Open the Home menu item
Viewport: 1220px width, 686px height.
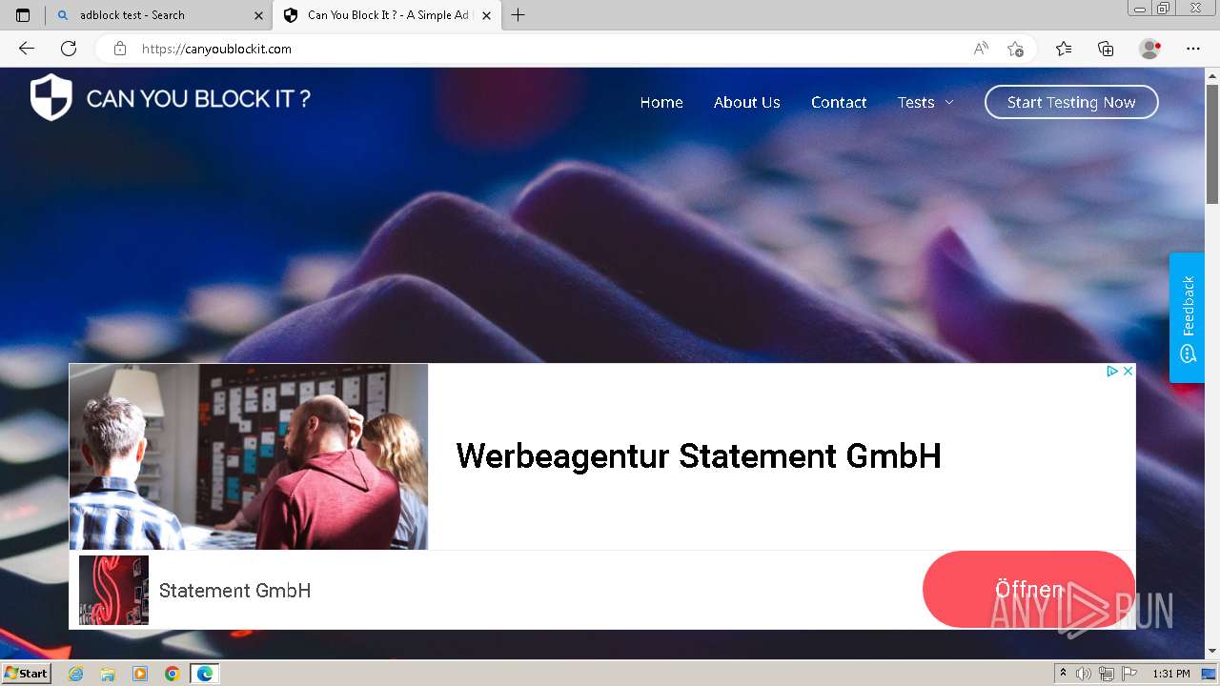point(661,102)
